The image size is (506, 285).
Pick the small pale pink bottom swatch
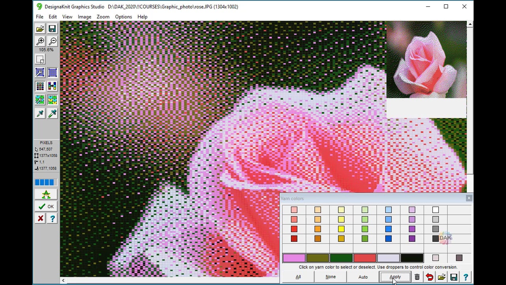[435, 258]
